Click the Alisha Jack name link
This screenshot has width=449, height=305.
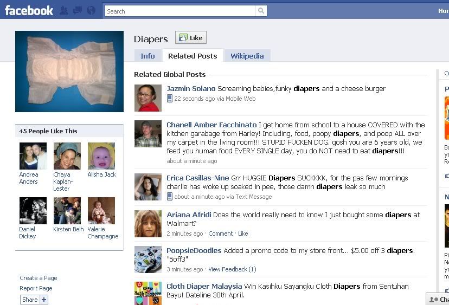[102, 174]
